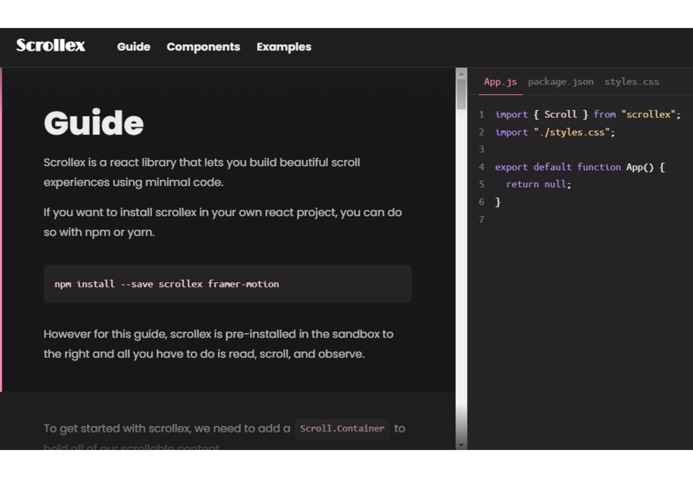The height and width of the screenshot is (478, 693).
Task: Click line number 7 in editor
Action: [x=482, y=220]
